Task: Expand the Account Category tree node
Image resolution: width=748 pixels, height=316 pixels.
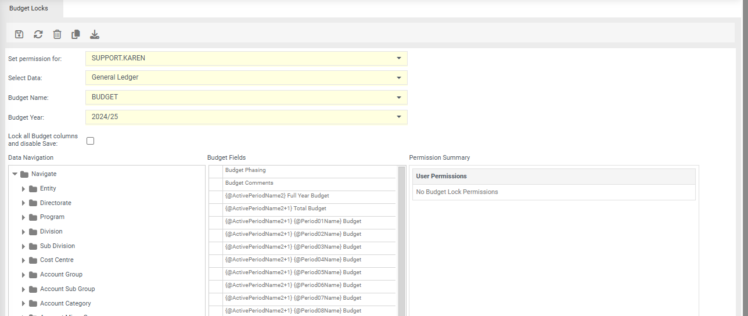Action: click(24, 303)
